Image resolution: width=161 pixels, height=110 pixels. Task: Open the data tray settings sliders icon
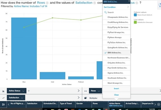pyautogui.click(x=3, y=105)
